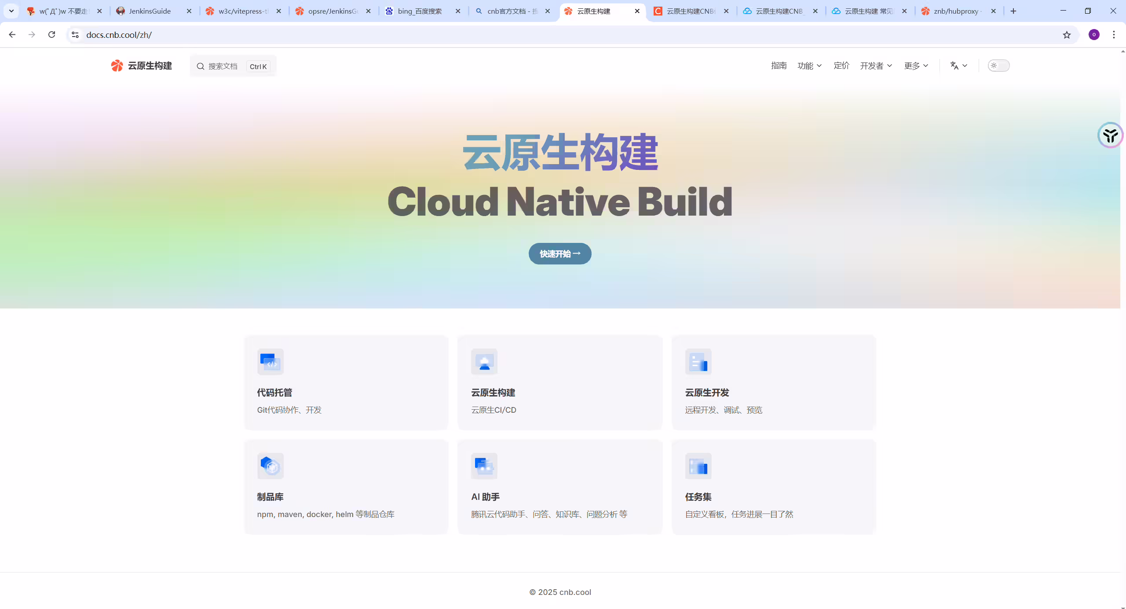
Task: Click the AI 助手 card icon
Action: (x=484, y=466)
